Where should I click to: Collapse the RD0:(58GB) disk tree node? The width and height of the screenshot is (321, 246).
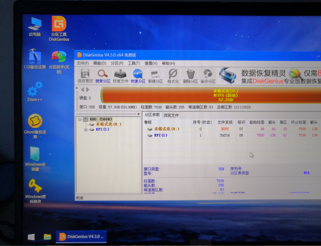coord(80,119)
